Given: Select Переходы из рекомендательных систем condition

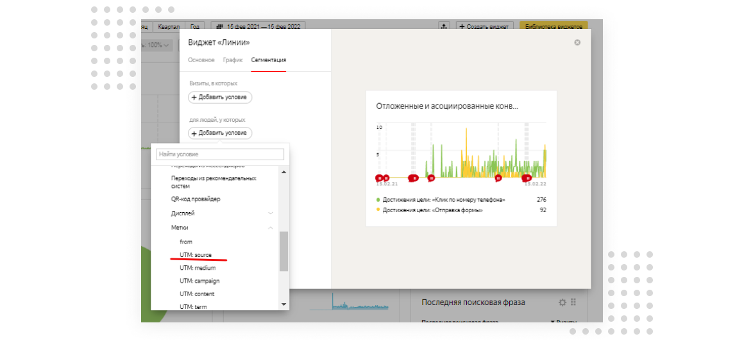Looking at the screenshot, I should 214,182.
